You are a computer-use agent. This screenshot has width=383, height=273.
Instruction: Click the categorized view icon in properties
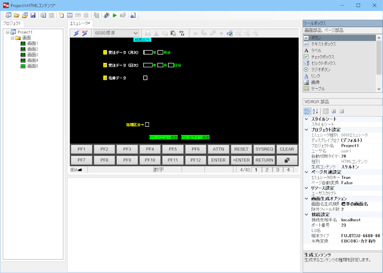point(307,111)
